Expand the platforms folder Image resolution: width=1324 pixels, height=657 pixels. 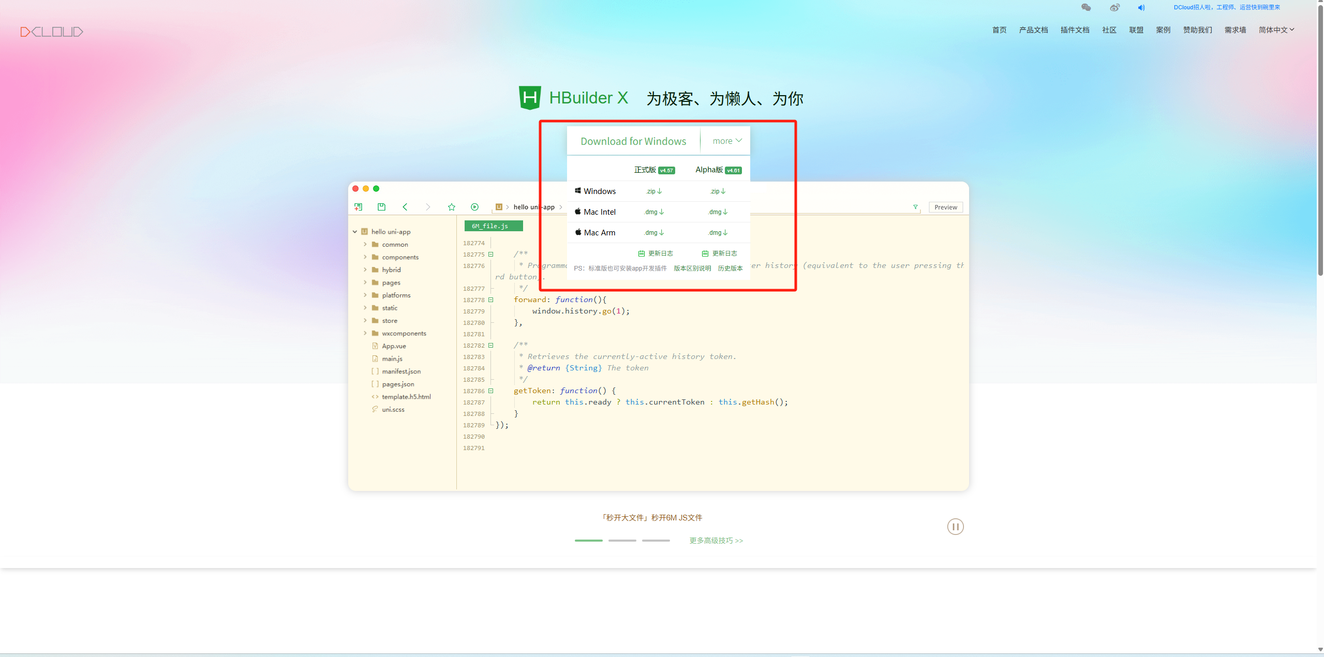tap(365, 295)
